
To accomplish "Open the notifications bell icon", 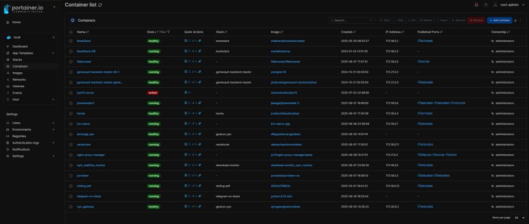I will (x=476, y=5).
